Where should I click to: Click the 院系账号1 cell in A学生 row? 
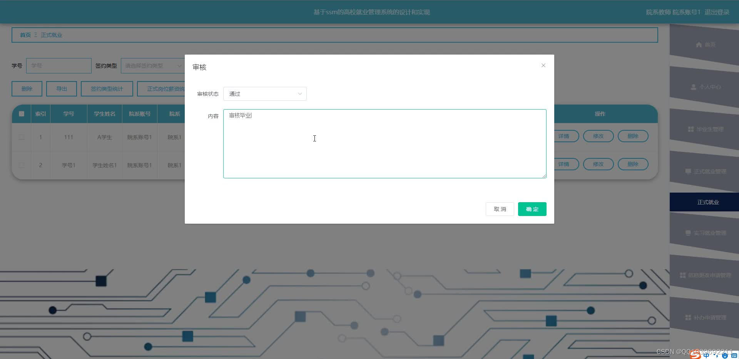(140, 137)
